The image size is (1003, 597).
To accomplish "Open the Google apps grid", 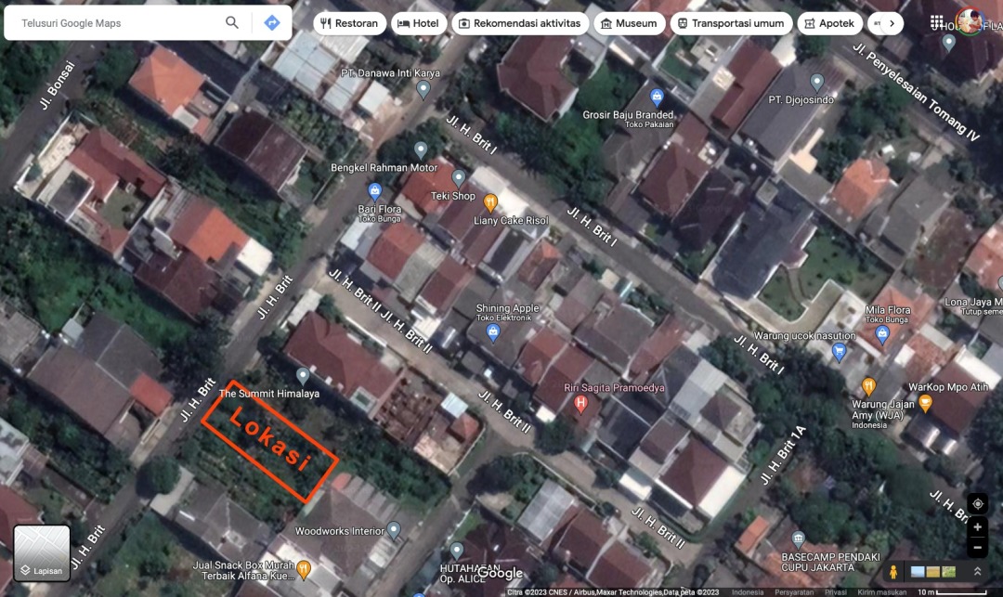I will click(x=939, y=22).
